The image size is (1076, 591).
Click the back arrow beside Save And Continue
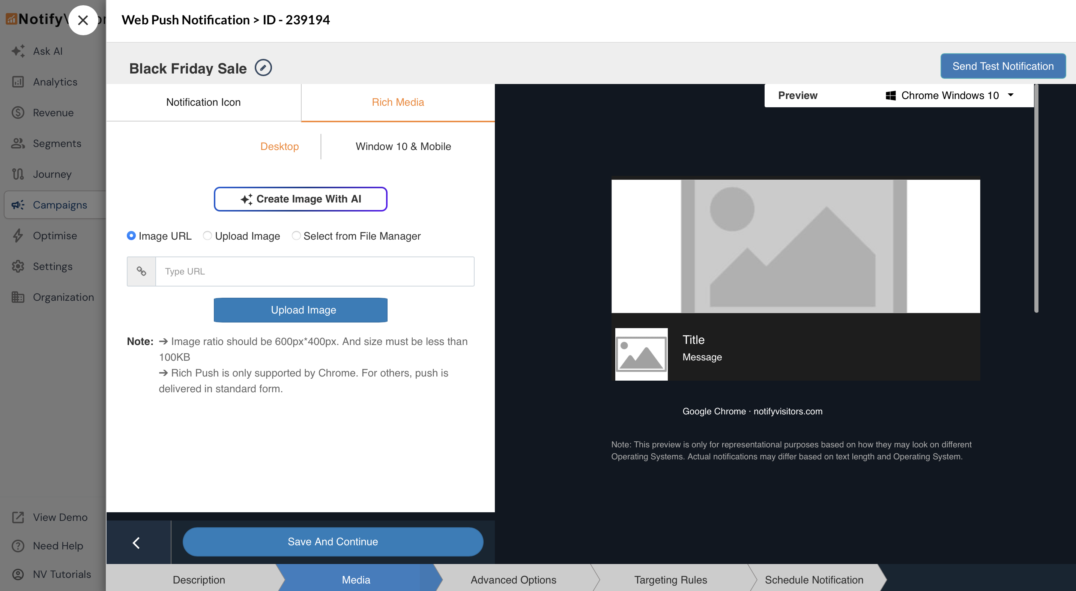(x=137, y=542)
